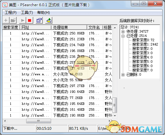This screenshot has width=165, height=135.
Task: Open the settings properties icon
Action: pyautogui.click(x=39, y=20)
